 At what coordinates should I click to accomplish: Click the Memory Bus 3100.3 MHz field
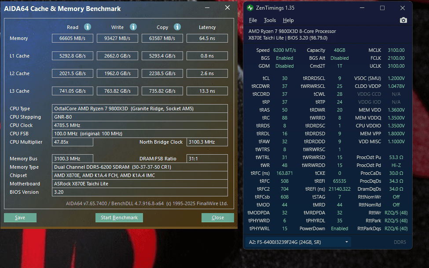pyautogui.click(x=73, y=159)
